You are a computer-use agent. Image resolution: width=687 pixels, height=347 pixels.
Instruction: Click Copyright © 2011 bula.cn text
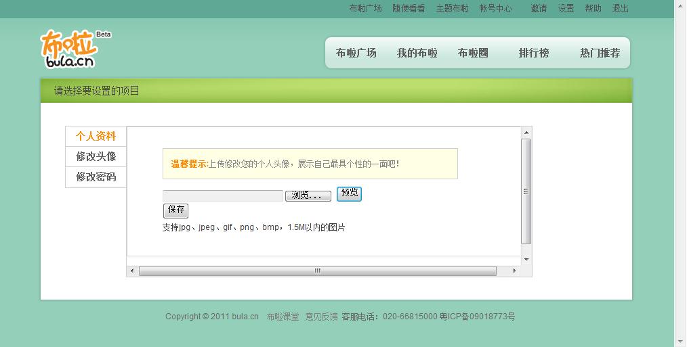pyautogui.click(x=212, y=317)
